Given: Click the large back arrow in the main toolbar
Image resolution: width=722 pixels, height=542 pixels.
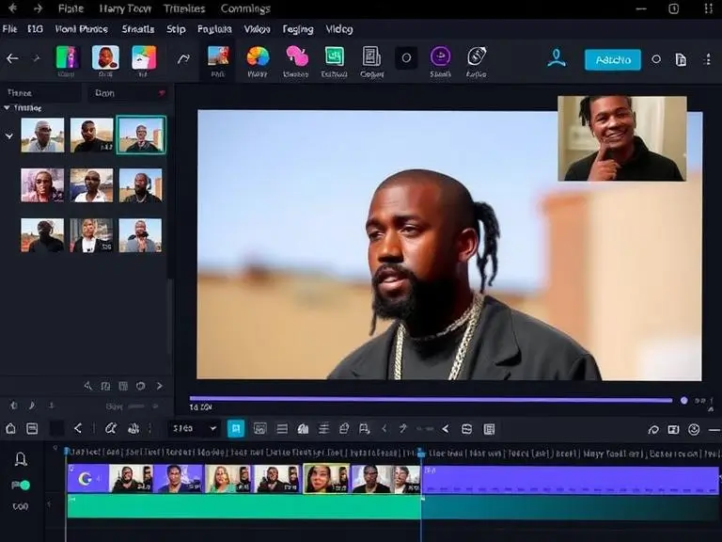Looking at the screenshot, I should point(12,58).
